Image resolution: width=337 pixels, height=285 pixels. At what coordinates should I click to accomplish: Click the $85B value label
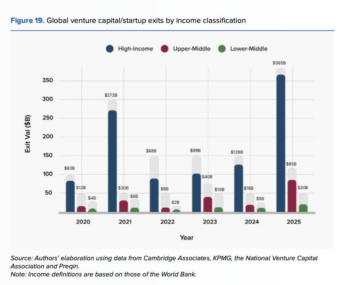(x=291, y=164)
